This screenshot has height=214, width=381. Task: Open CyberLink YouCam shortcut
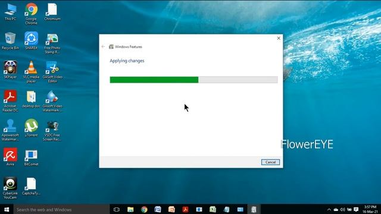coord(10,188)
